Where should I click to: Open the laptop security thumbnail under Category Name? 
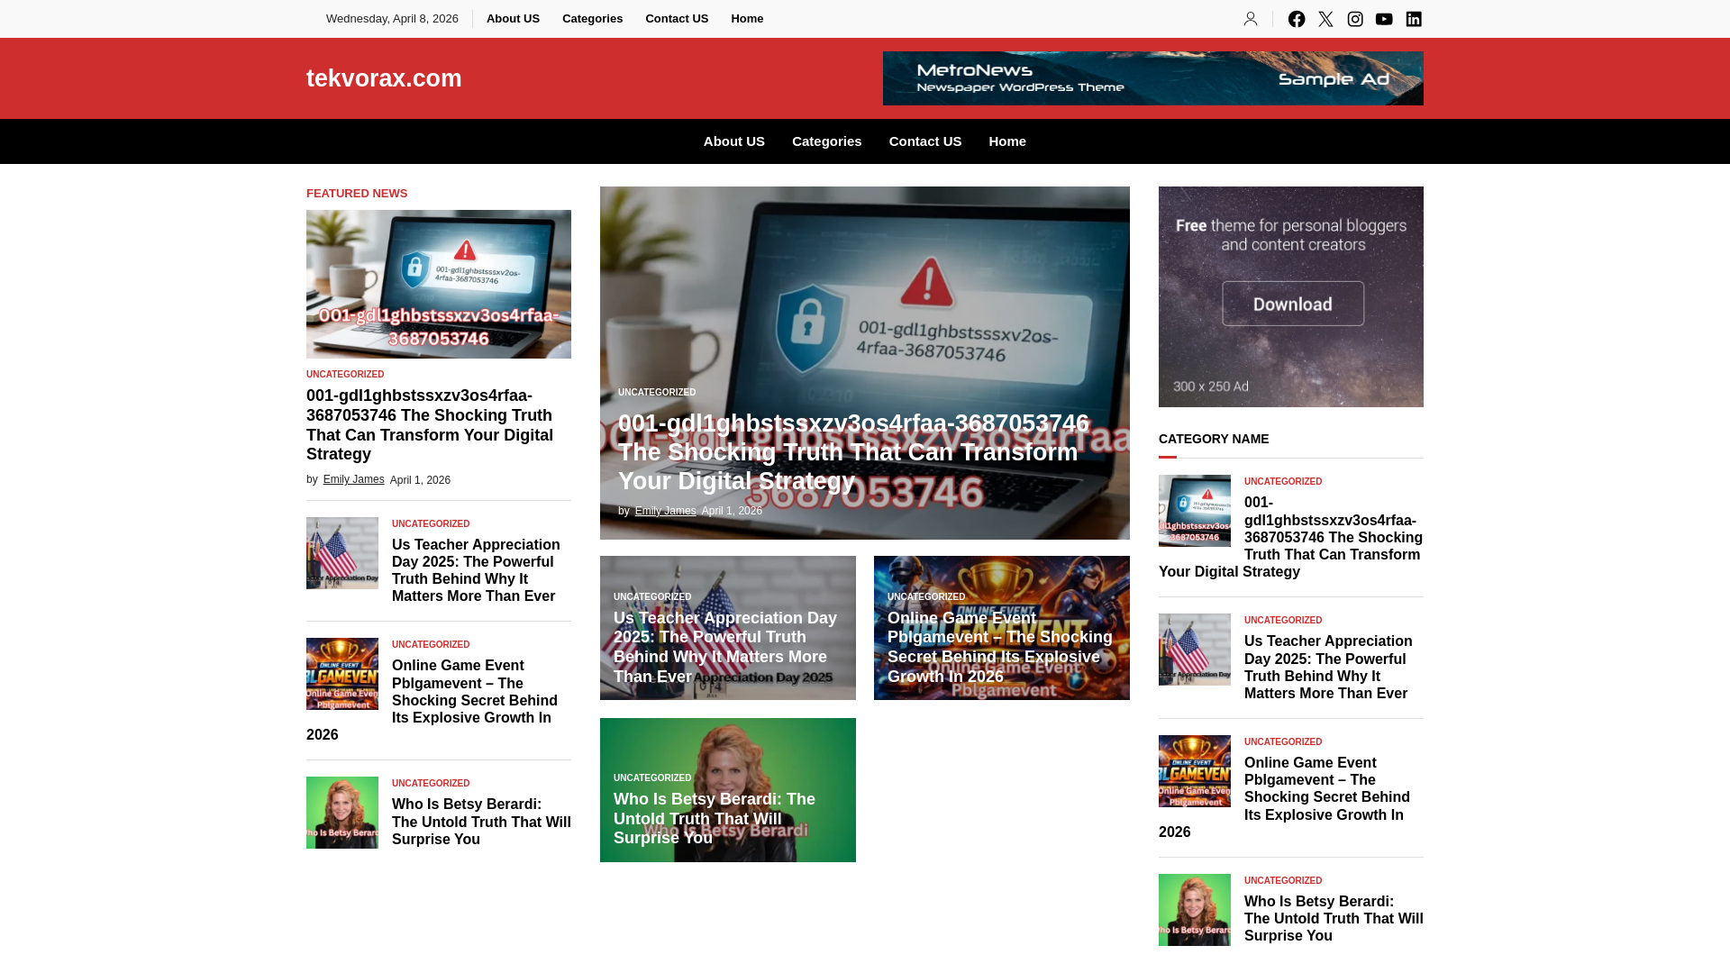[x=1195, y=511]
